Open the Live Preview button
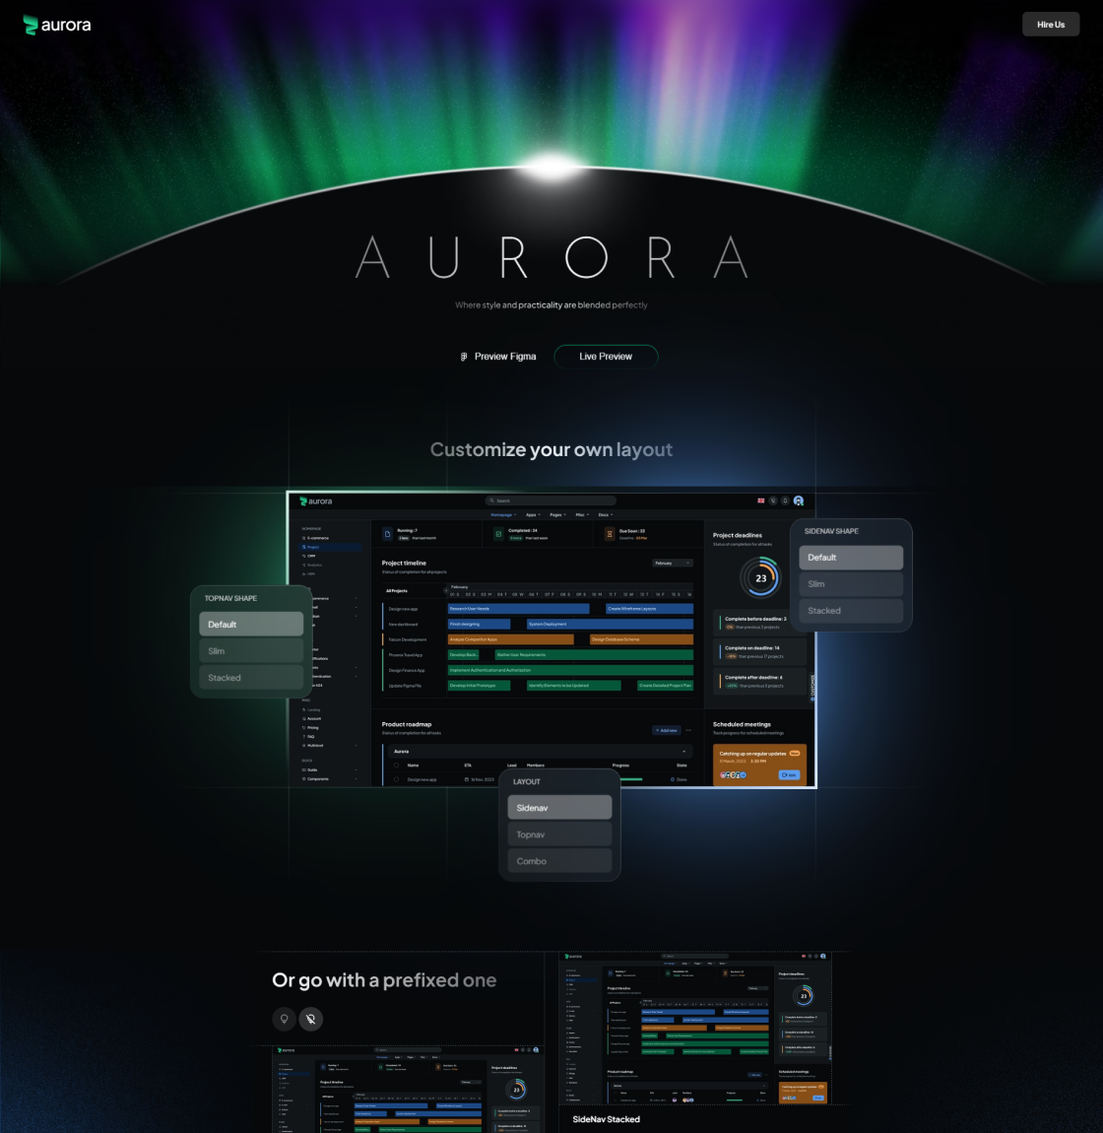 pos(606,357)
